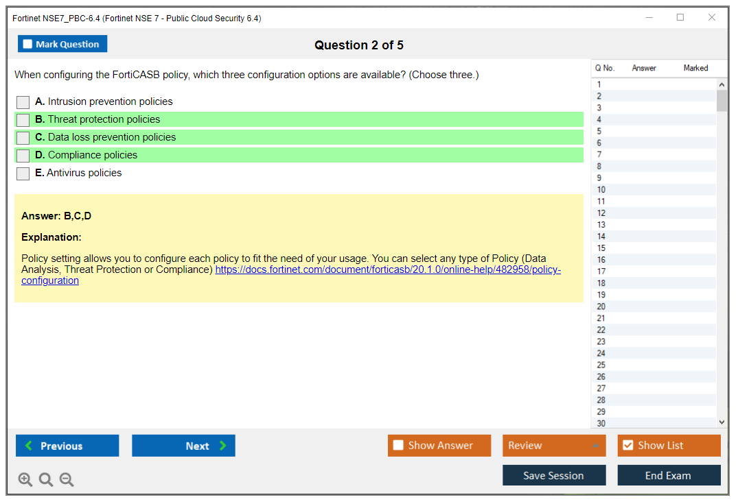Click the zoom out magnifier icon
Screen dimensions: 738x504
(x=67, y=480)
